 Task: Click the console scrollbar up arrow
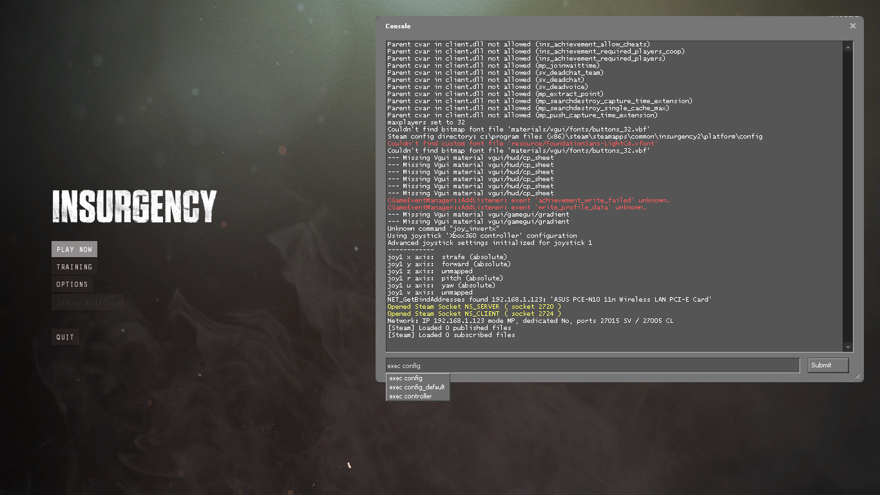pyautogui.click(x=848, y=46)
